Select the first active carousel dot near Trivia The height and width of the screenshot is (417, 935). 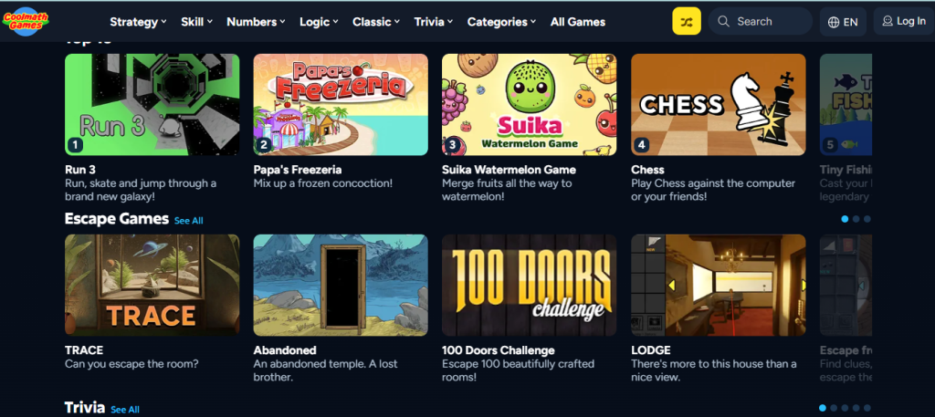pyautogui.click(x=823, y=408)
